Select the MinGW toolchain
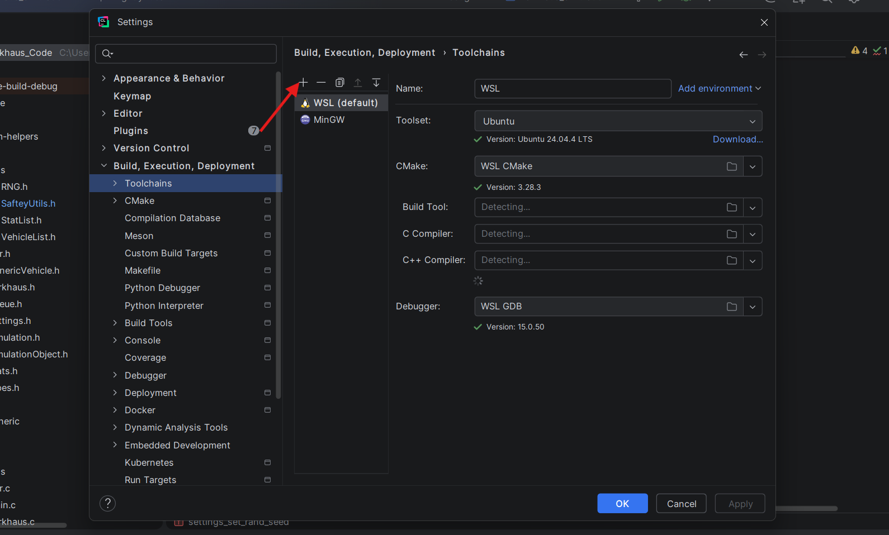The height and width of the screenshot is (535, 889). (342, 120)
